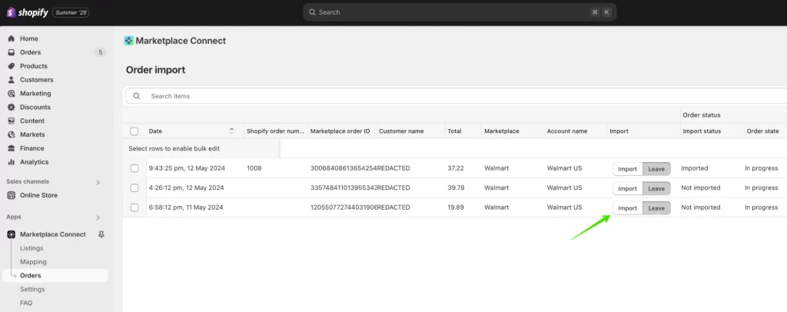This screenshot has height=312, width=787.
Task: Click Import for order totaling 37.22
Action: coord(627,169)
